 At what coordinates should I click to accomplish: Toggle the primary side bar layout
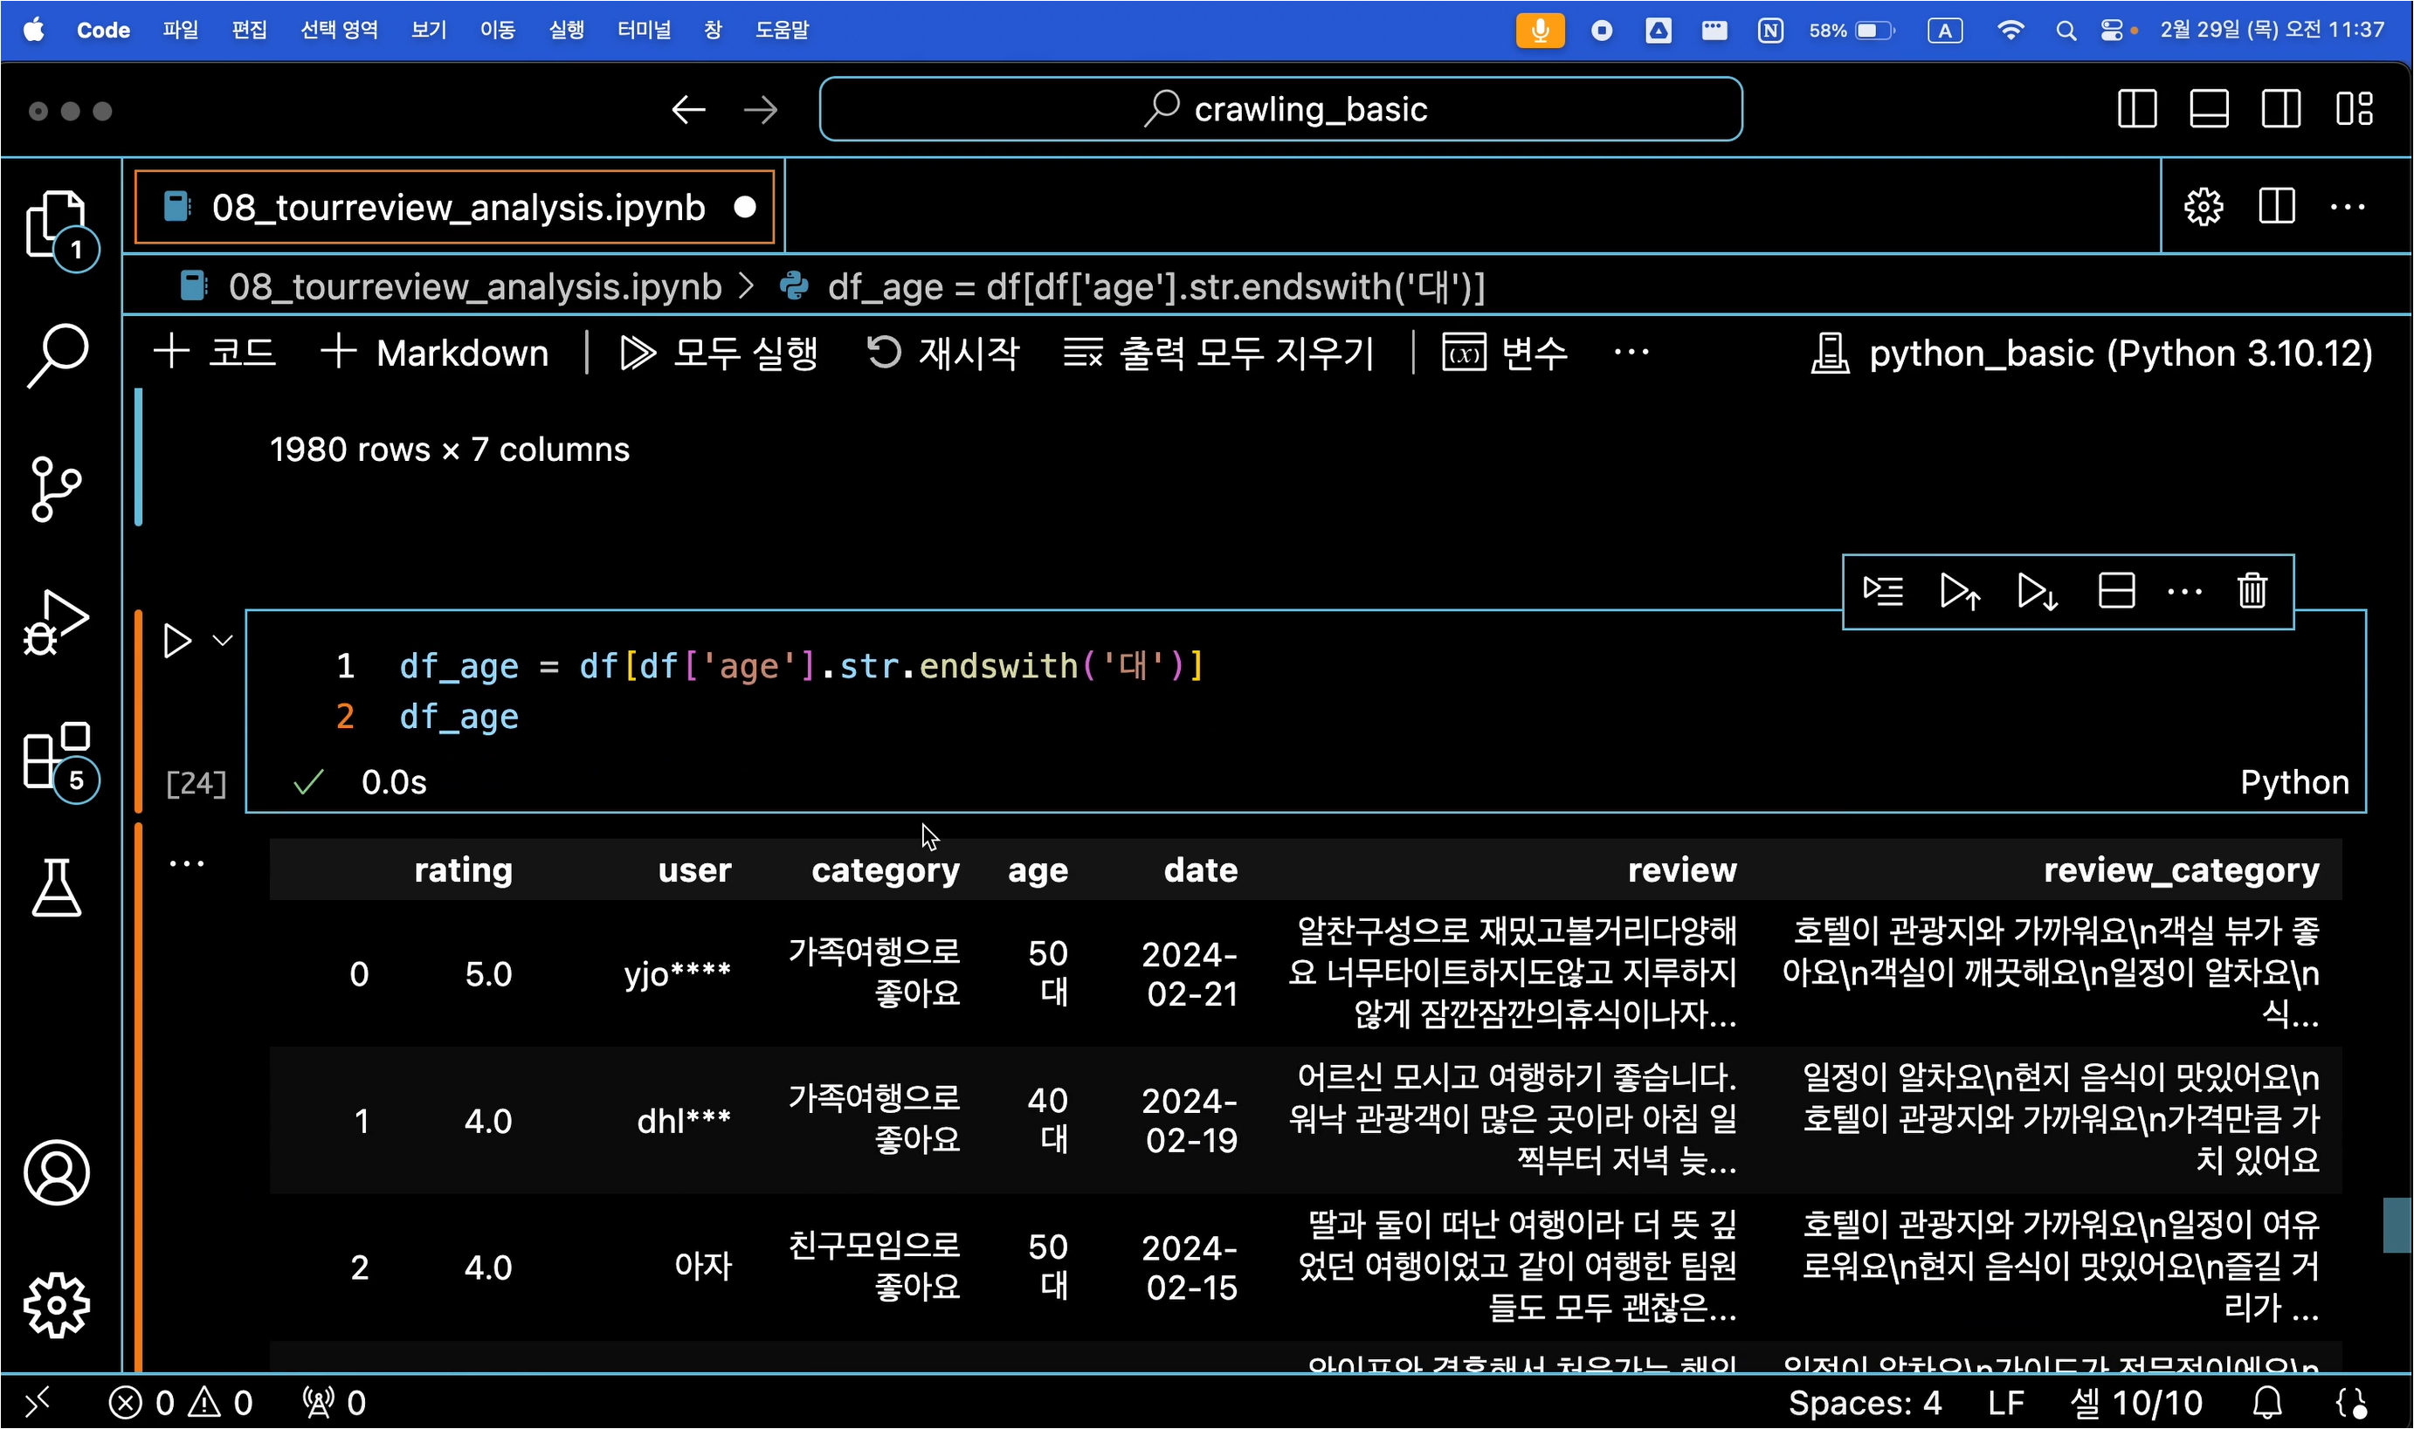2135,109
